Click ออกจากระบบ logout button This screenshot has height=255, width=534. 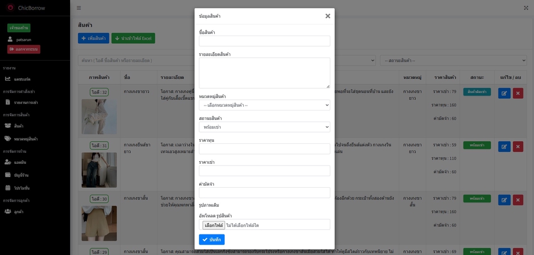[24, 49]
